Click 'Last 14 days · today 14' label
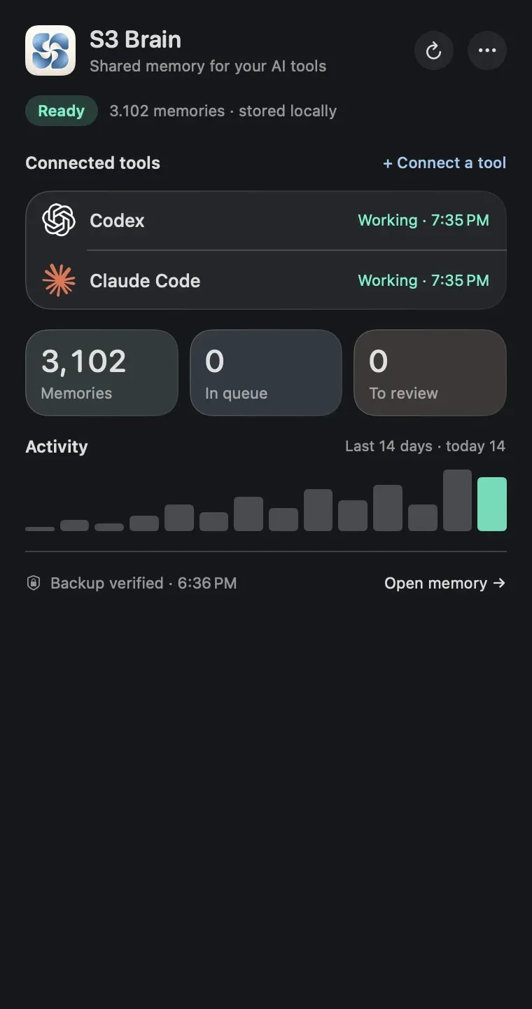Screen dimensions: 532x1009 click(425, 446)
